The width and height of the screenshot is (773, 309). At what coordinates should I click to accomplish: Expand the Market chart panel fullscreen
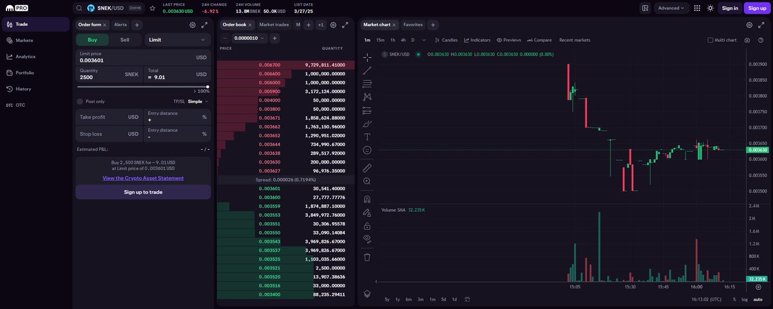pos(761,25)
